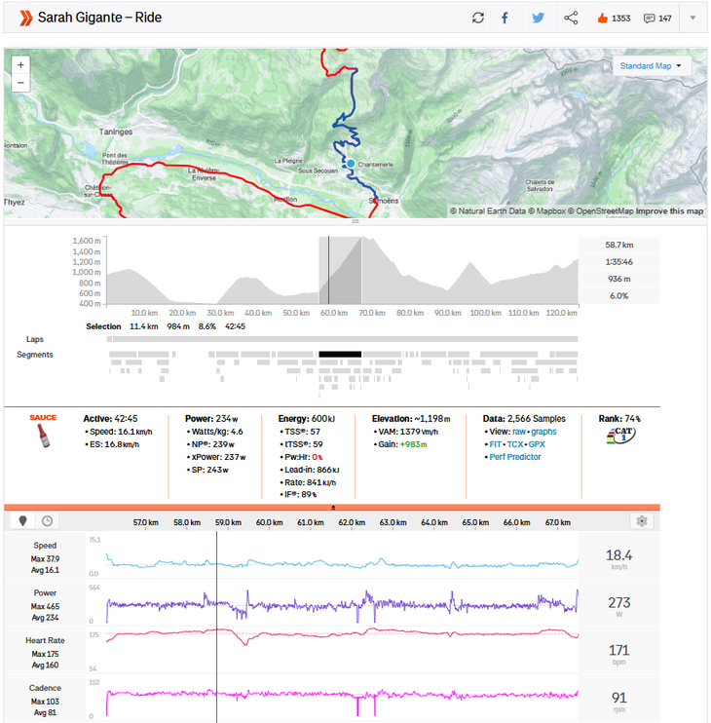Open the share options icon
Screen dimensions: 711x723
pos(571,18)
